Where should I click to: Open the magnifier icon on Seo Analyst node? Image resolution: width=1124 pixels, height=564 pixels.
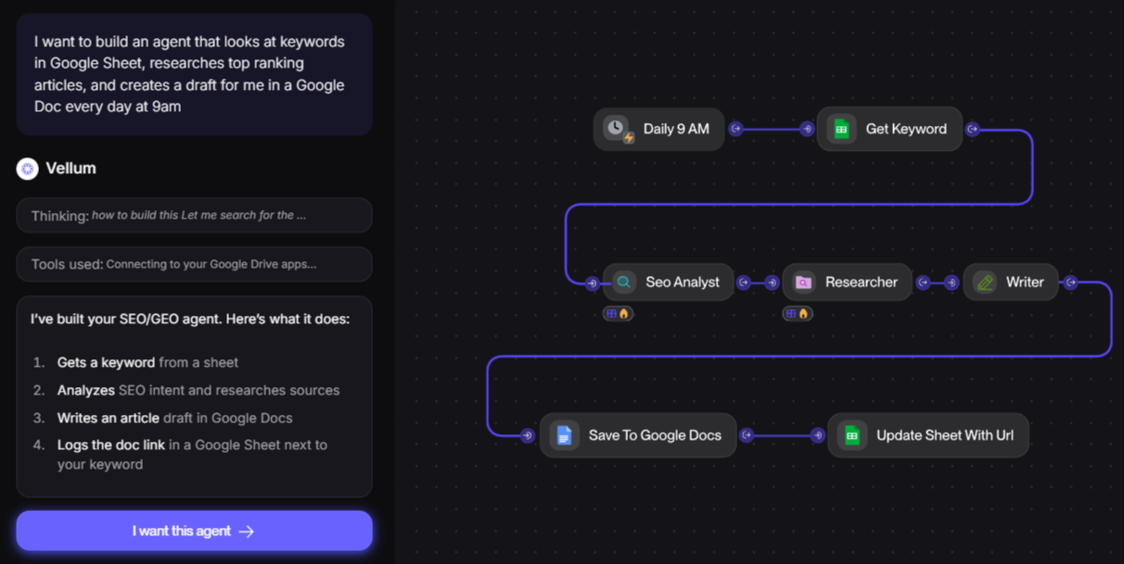pyautogui.click(x=624, y=282)
